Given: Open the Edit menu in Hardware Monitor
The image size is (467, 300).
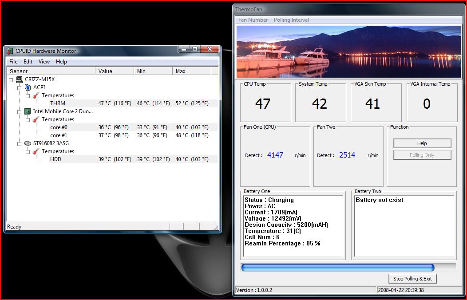Looking at the screenshot, I should coord(28,62).
